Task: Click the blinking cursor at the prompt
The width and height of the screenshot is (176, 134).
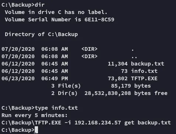Action: pyautogui.click(x=37, y=130)
